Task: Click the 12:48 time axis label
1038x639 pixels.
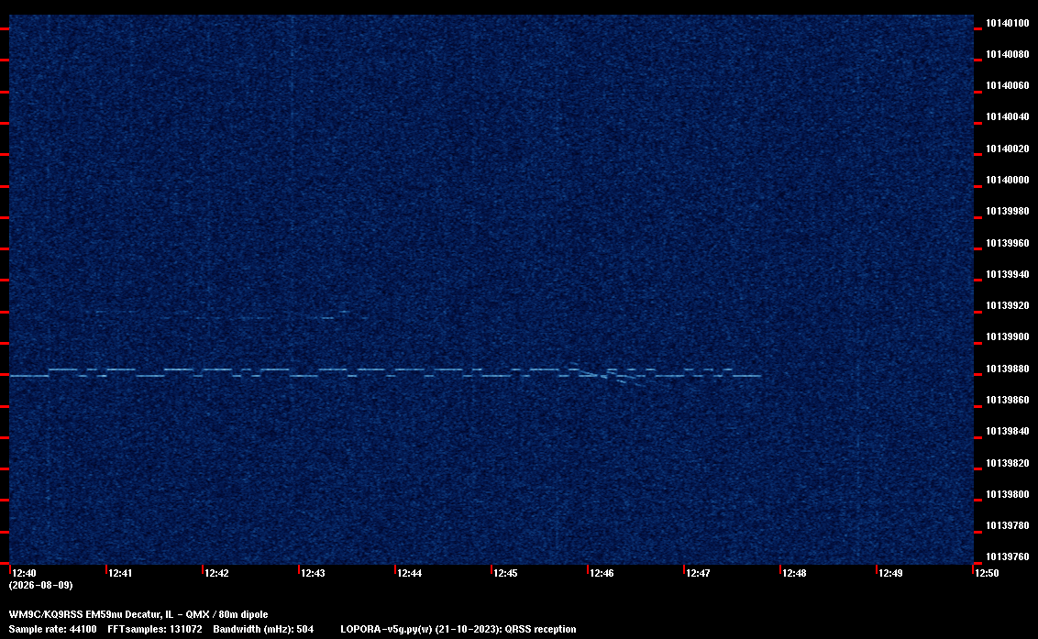Action: click(794, 573)
